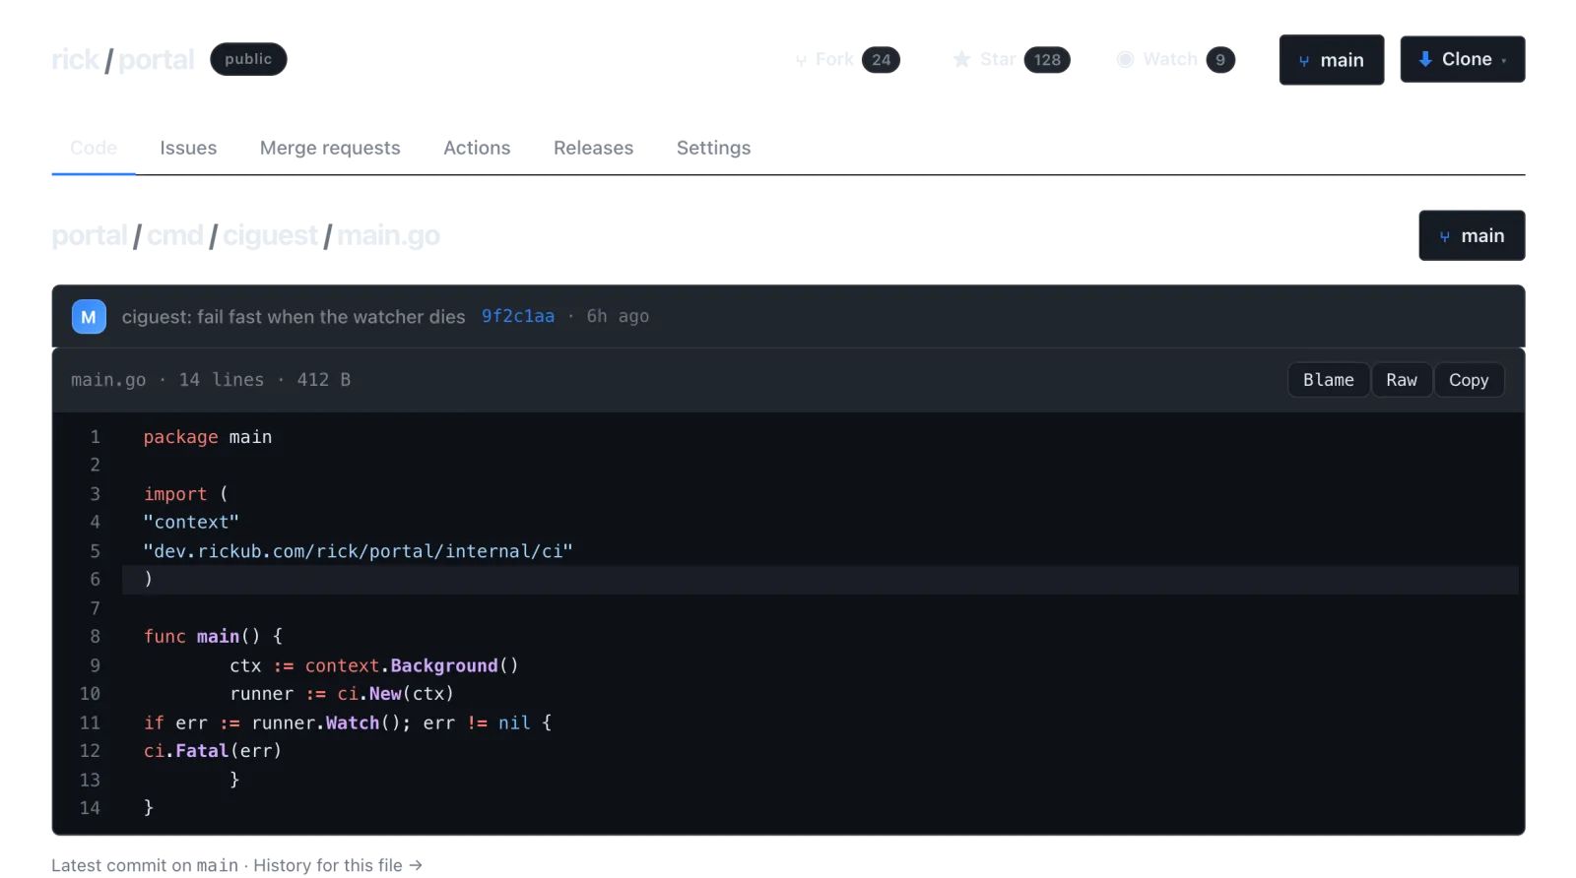The height and width of the screenshot is (878, 1576).
Task: Open the Settings tab
Action: tap(713, 148)
